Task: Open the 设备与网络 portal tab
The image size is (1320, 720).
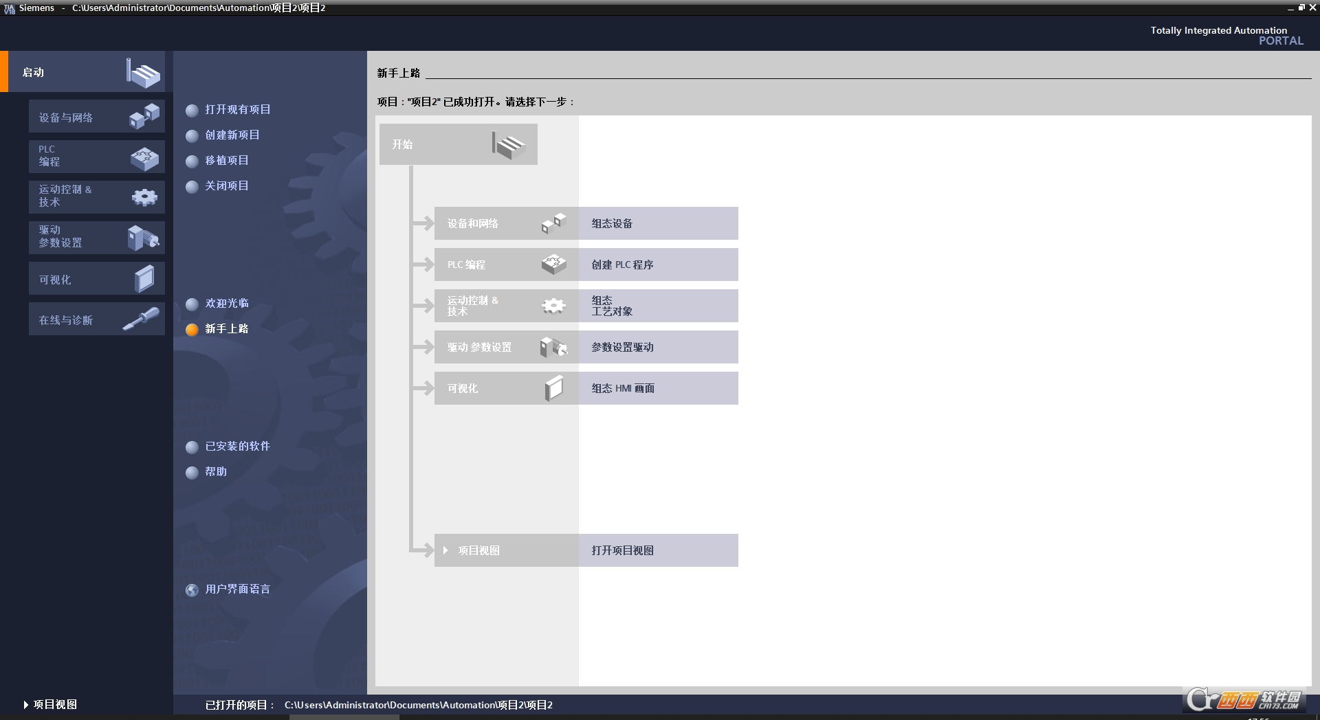Action: pyautogui.click(x=97, y=116)
